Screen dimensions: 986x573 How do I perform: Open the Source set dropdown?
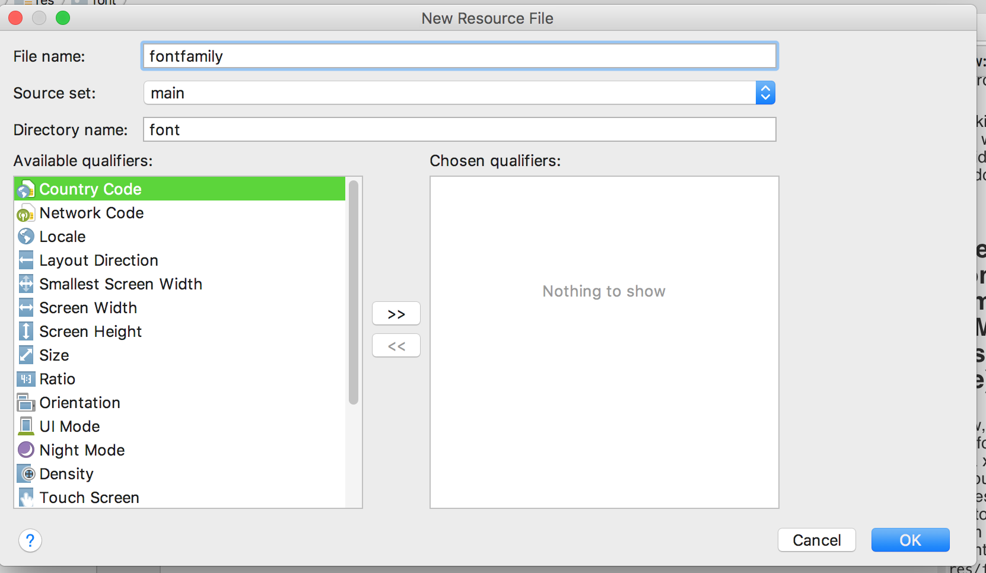(x=765, y=93)
